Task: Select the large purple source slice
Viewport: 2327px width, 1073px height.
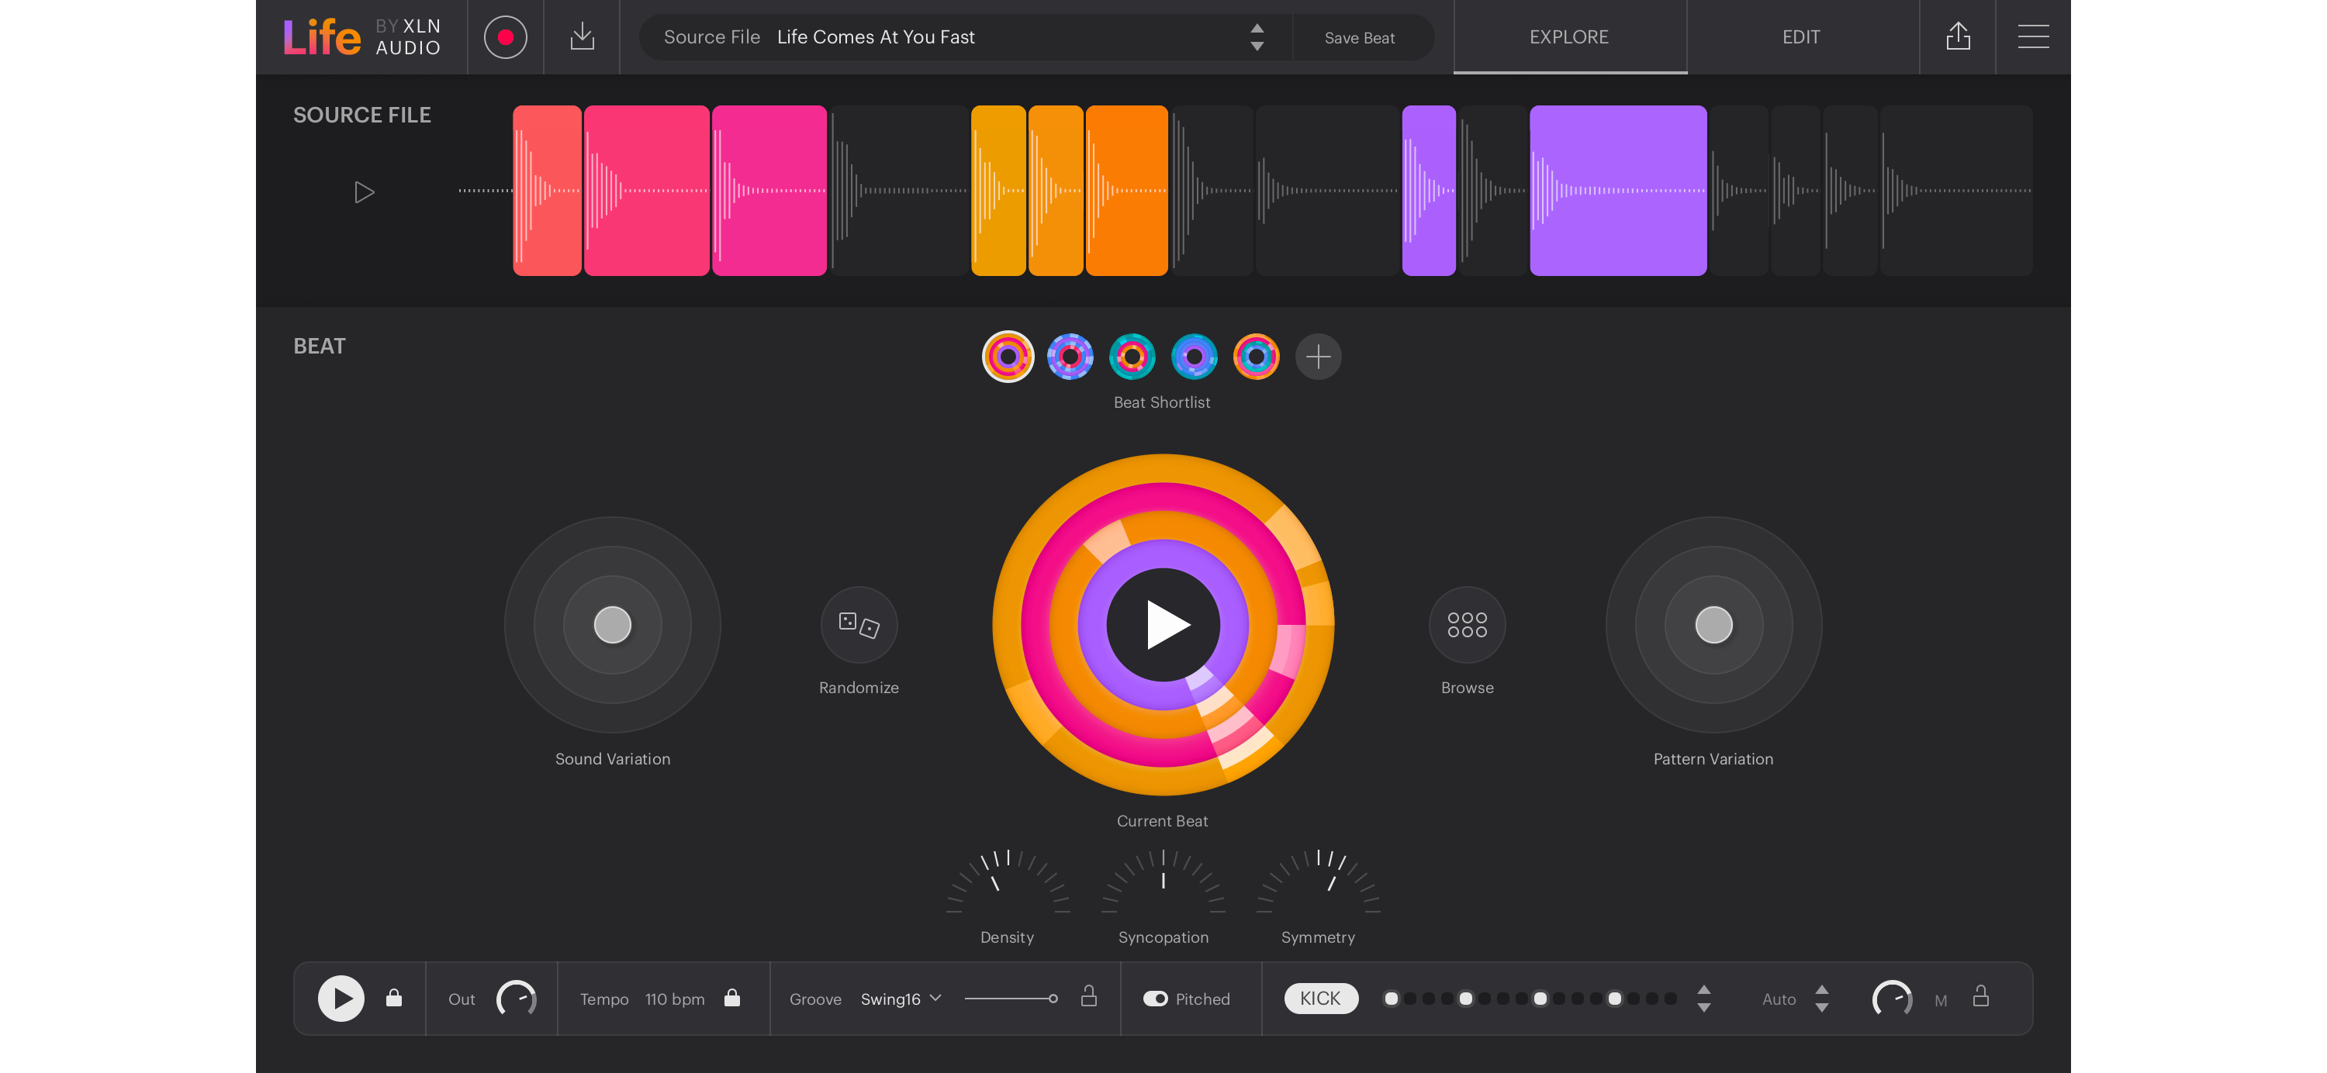Action: (1617, 191)
